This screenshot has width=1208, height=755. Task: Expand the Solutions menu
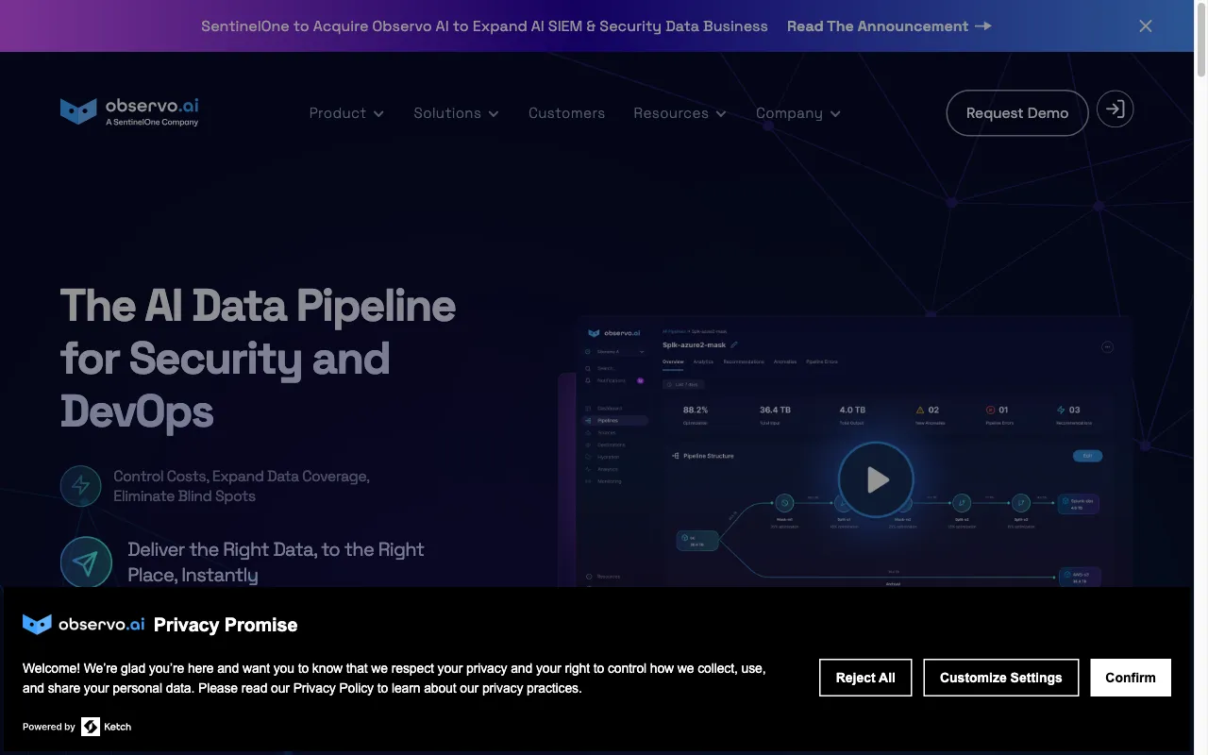456,113
